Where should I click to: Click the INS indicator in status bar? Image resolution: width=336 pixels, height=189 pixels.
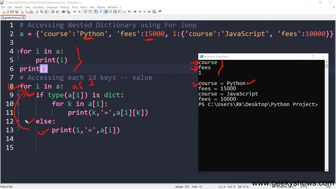(329, 187)
